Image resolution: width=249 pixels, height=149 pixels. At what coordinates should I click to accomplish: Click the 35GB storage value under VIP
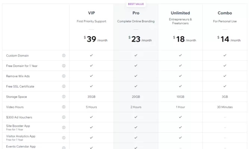click(91, 97)
